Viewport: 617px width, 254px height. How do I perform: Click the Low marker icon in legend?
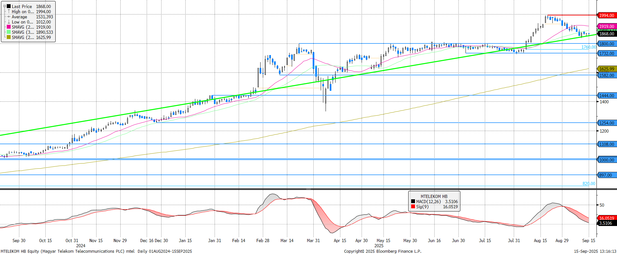pos(9,22)
